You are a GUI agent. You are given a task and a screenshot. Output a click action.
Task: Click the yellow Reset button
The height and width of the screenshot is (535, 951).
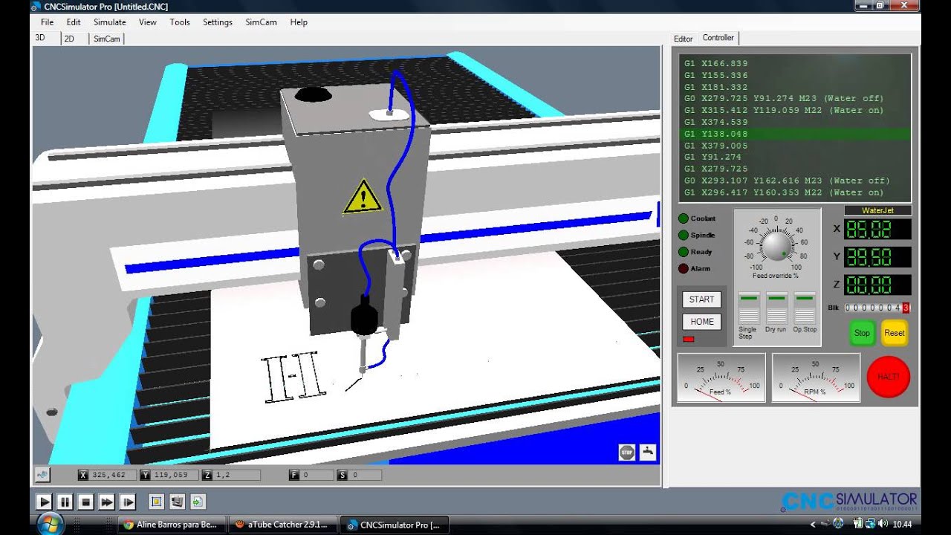pyautogui.click(x=895, y=333)
